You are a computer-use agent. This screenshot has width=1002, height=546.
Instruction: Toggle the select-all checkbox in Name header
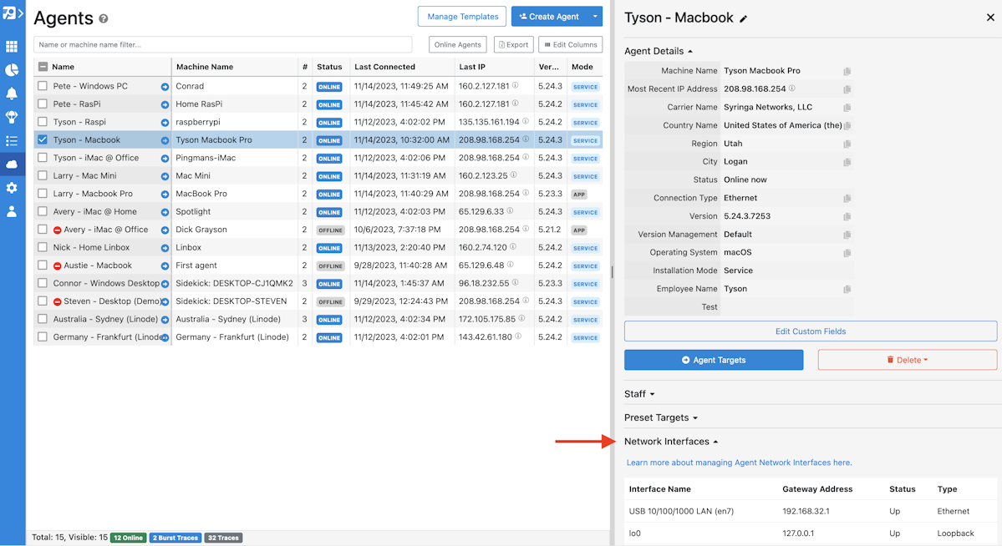(x=43, y=67)
